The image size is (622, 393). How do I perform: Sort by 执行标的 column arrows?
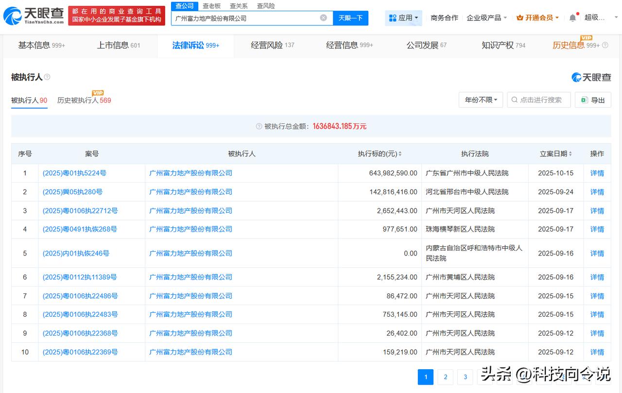pos(400,154)
